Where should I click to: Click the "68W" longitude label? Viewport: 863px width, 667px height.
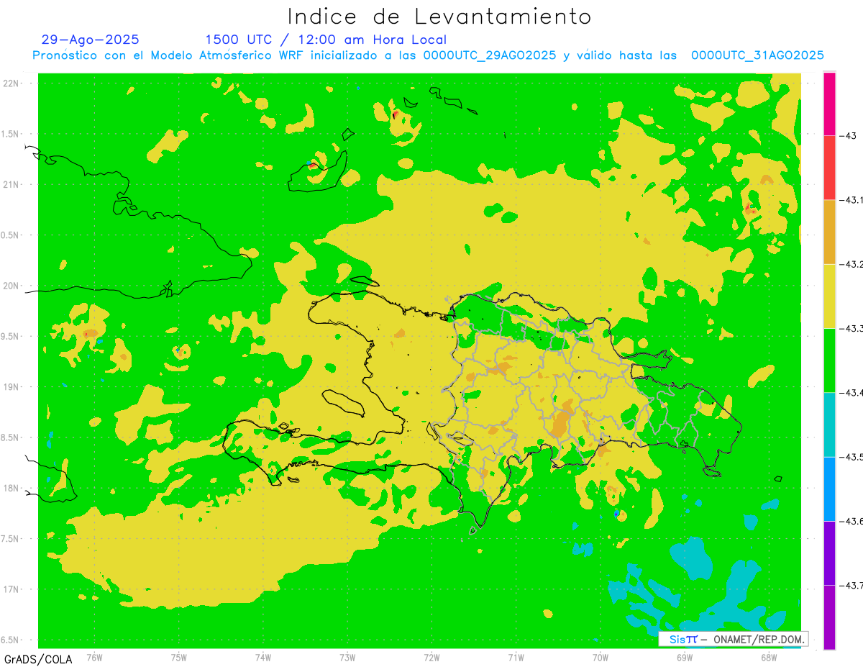point(769,656)
